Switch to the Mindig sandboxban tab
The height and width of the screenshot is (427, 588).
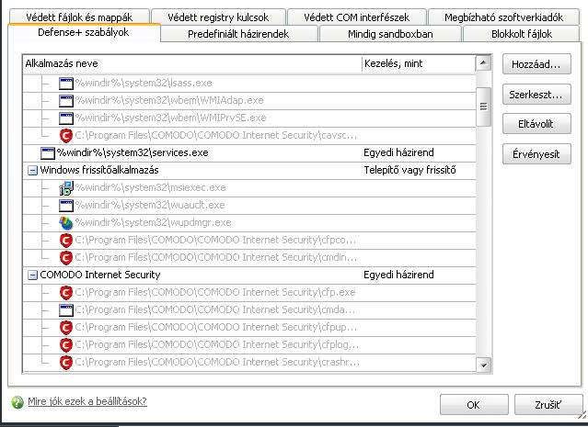pyautogui.click(x=390, y=34)
